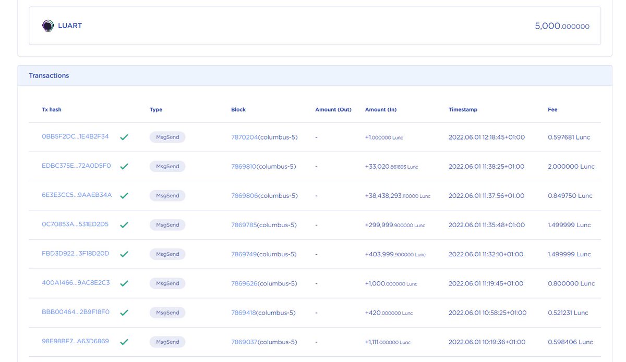Click MsgSend badge in block 7869037 row

coord(167,342)
